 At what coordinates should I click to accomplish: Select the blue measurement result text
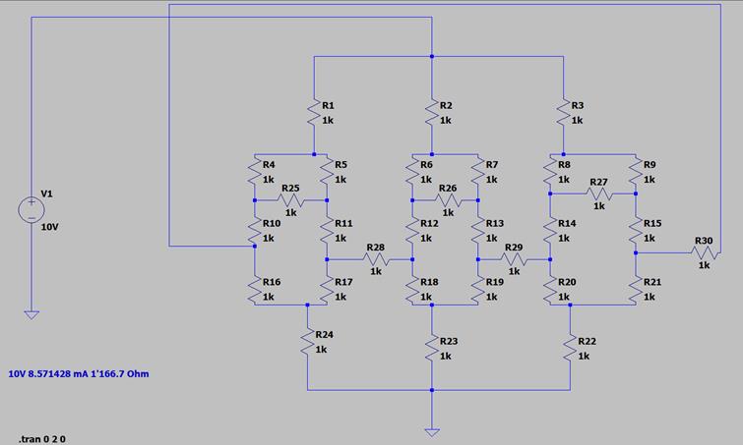pyautogui.click(x=79, y=374)
